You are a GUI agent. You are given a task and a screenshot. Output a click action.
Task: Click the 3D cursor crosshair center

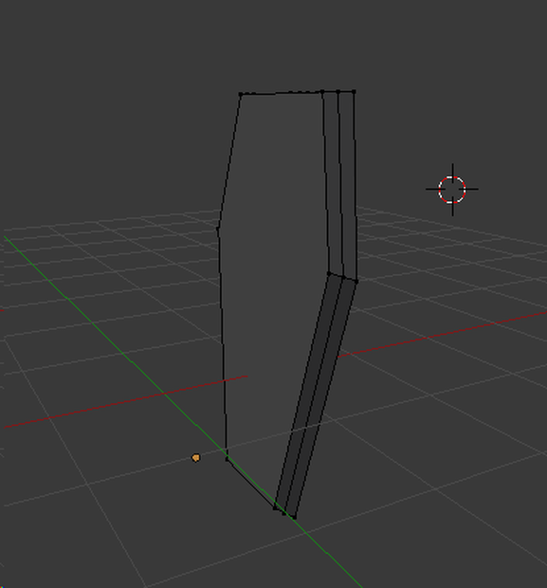click(x=452, y=190)
